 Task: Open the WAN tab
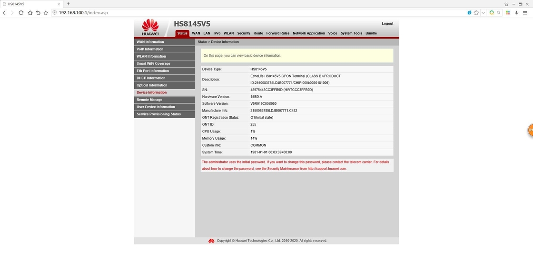[196, 33]
